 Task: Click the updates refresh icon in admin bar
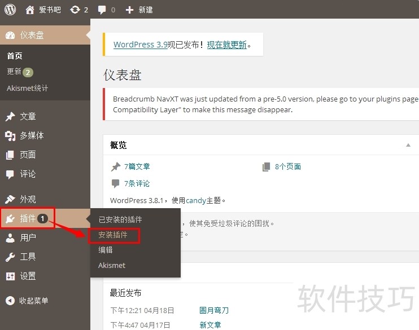[75, 10]
